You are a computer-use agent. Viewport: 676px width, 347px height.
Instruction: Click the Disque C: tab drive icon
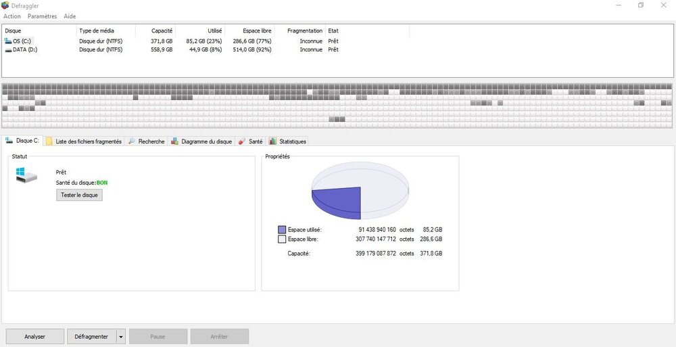click(9, 141)
